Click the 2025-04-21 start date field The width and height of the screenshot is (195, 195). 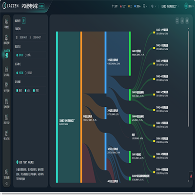coord(23,38)
